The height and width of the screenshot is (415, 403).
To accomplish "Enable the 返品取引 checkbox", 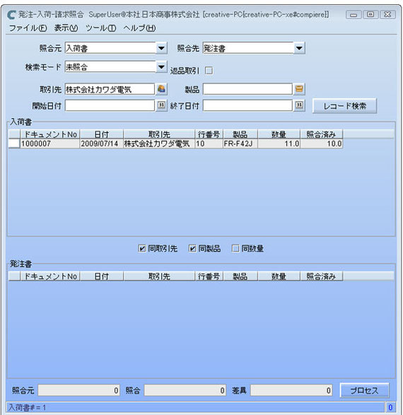I will click(209, 71).
